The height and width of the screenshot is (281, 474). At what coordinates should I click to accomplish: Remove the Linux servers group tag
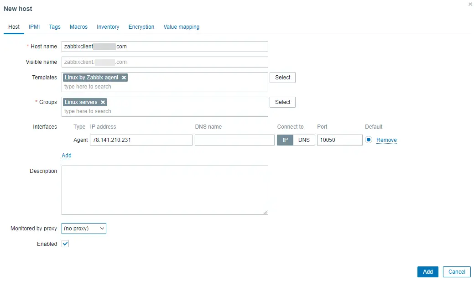103,102
